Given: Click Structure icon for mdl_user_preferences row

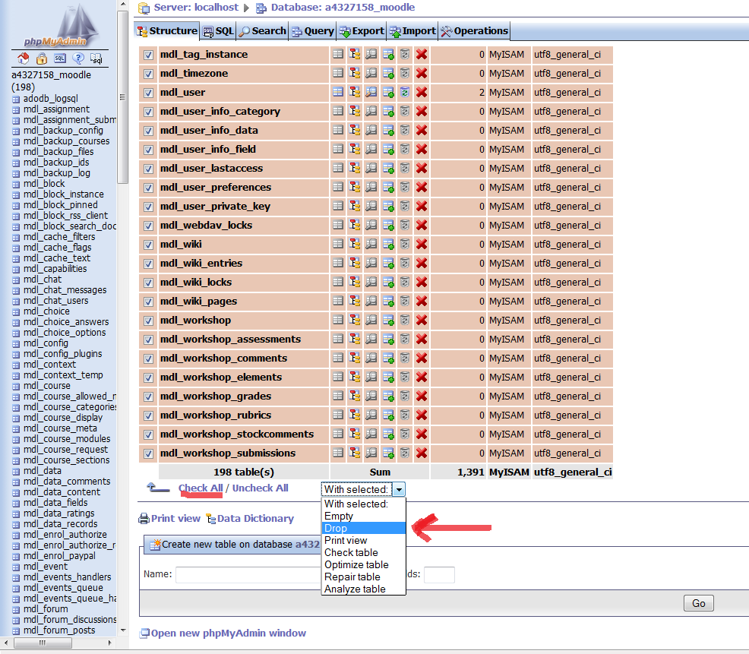Looking at the screenshot, I should click(x=355, y=187).
